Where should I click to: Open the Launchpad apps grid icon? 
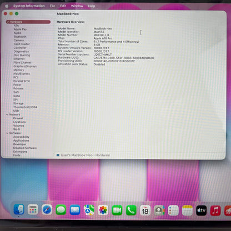[x=33, y=210]
